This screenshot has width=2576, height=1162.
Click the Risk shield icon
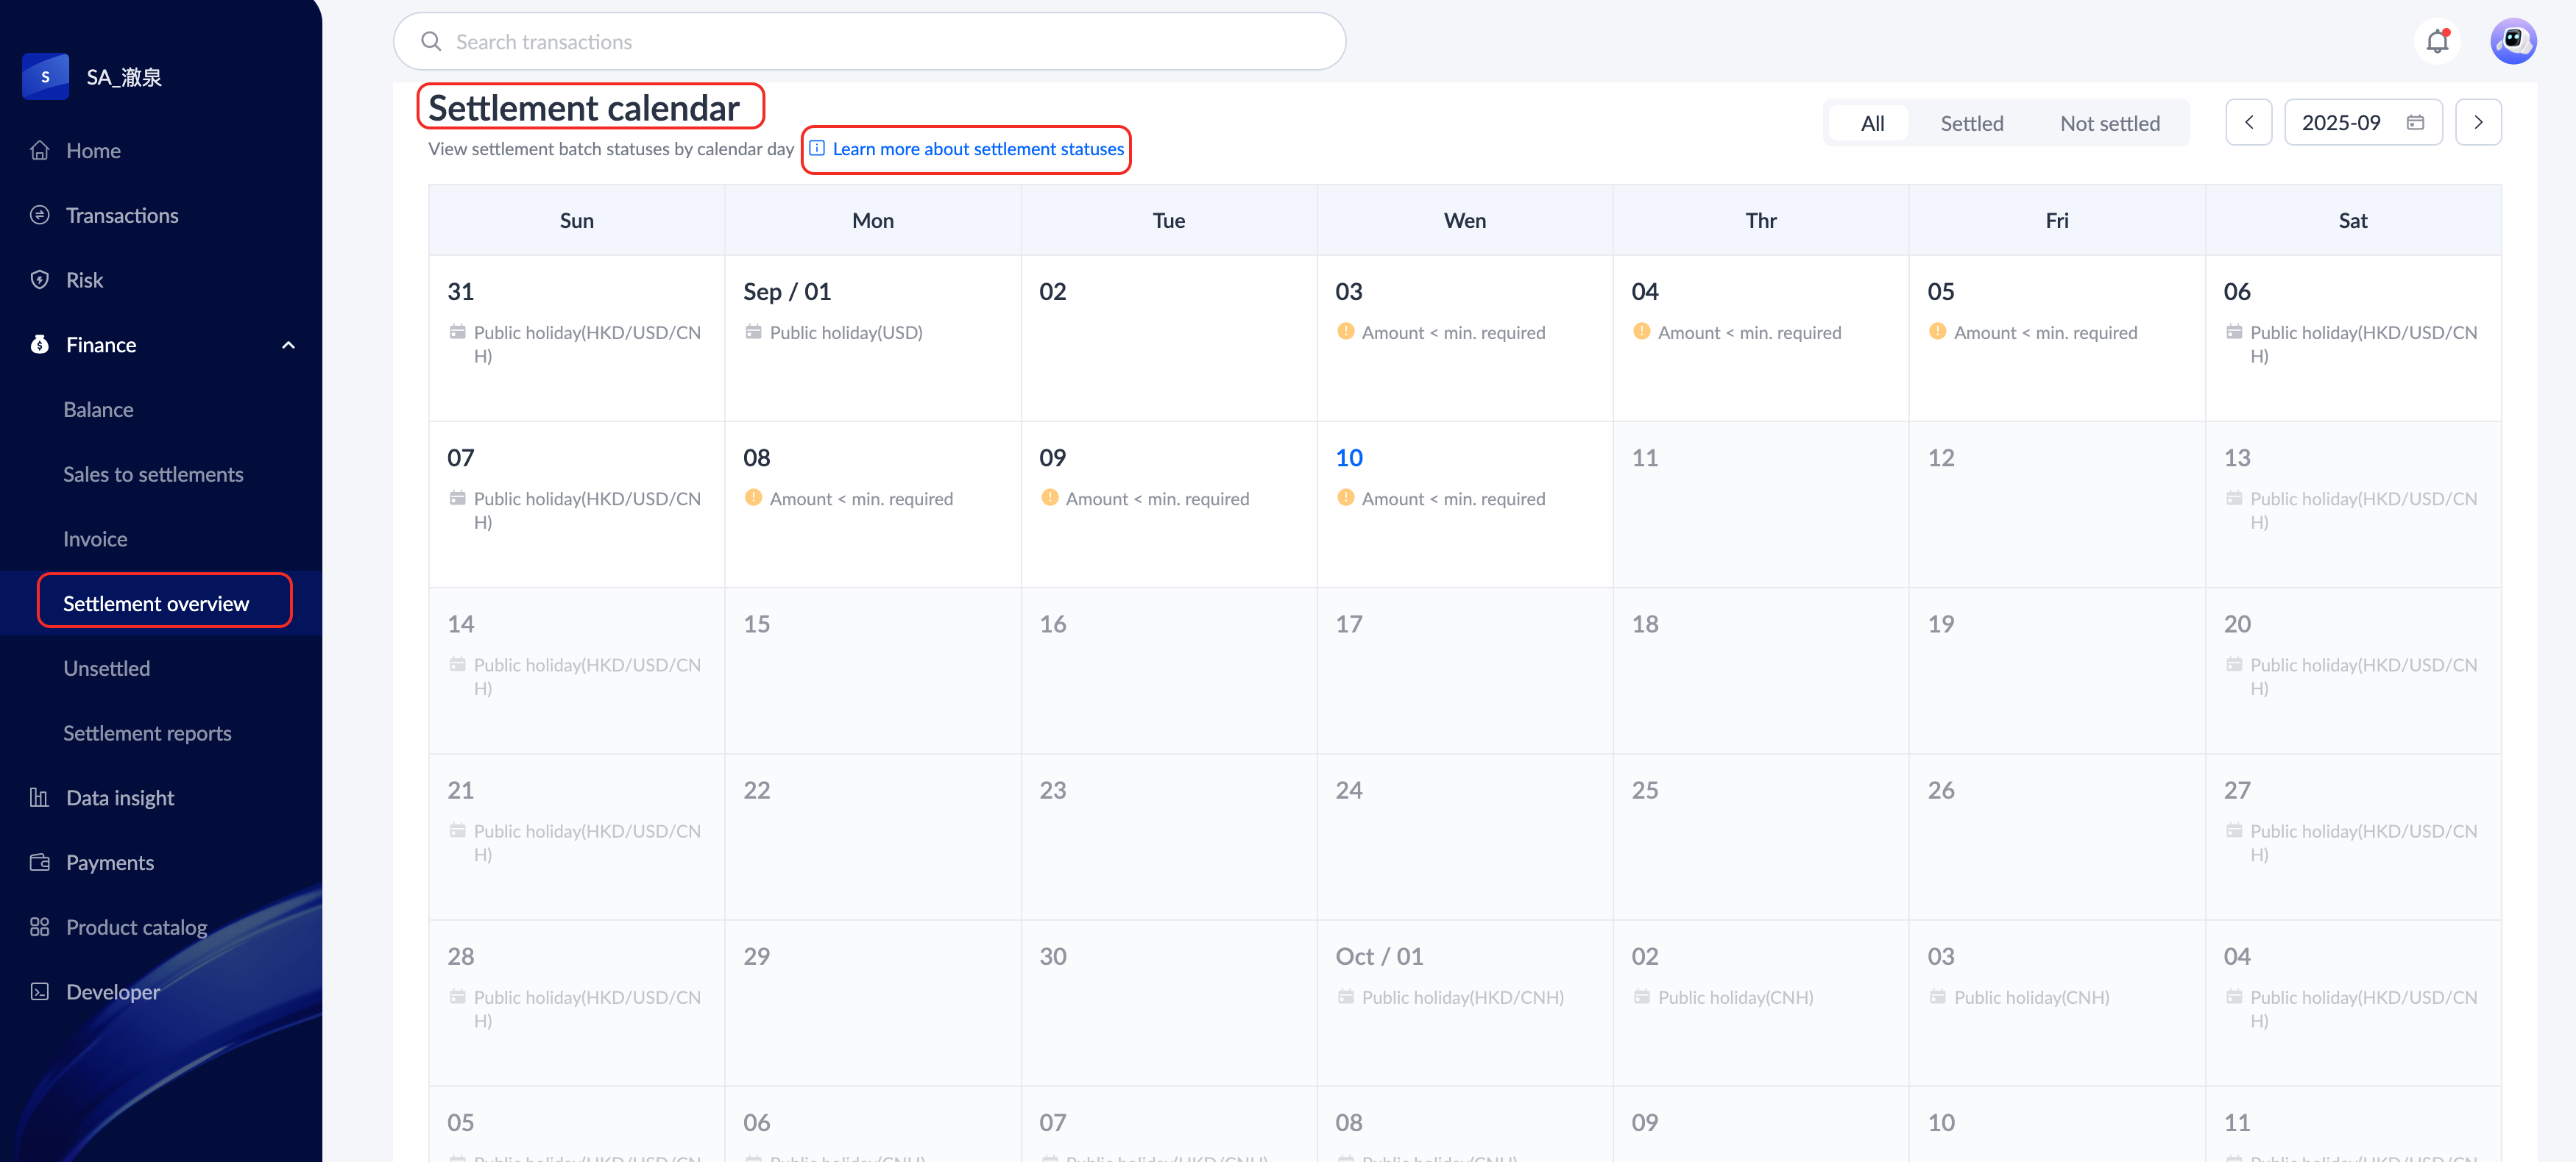coord(40,279)
